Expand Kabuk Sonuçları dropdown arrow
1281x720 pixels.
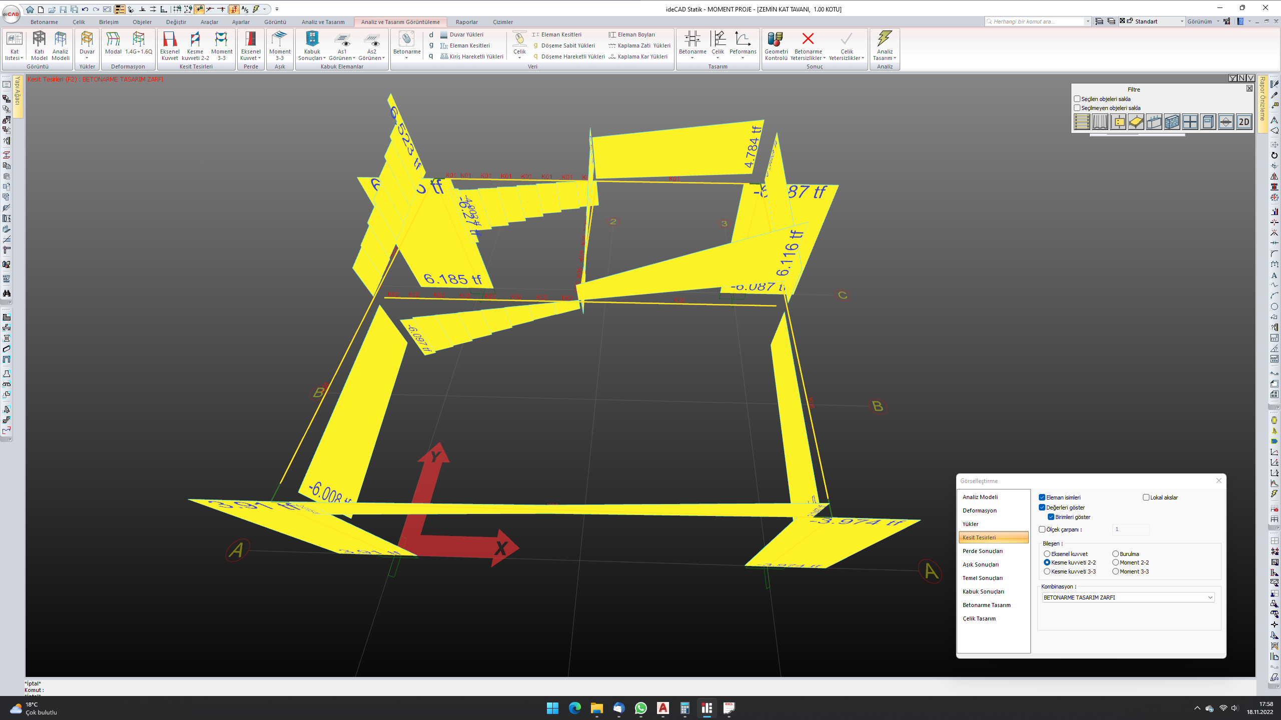[324, 58]
